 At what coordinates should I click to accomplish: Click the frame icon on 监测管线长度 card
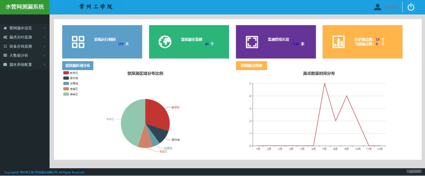(252, 42)
